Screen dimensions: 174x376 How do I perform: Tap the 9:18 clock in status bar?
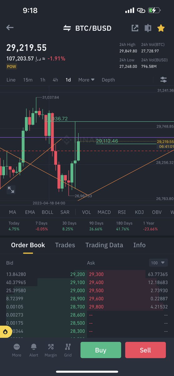coord(30,10)
